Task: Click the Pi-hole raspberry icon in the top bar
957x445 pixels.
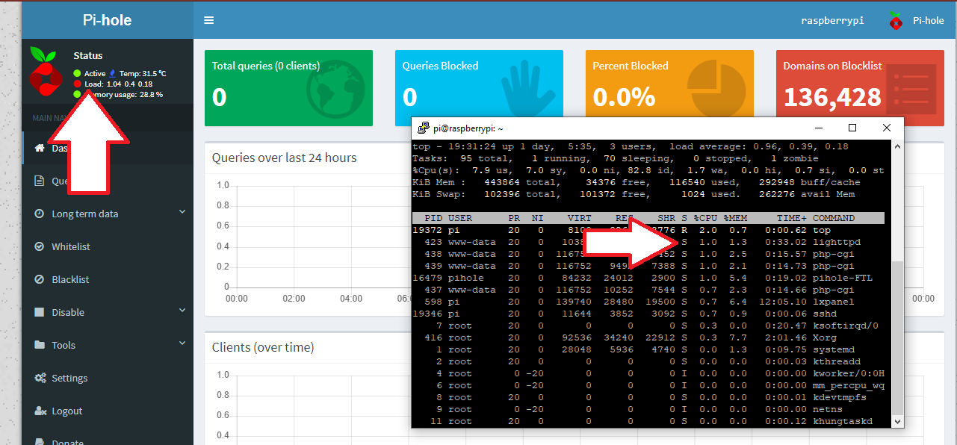Action: point(895,21)
